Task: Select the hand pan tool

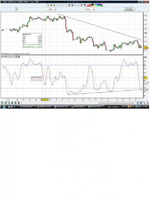Action: (51, 5)
